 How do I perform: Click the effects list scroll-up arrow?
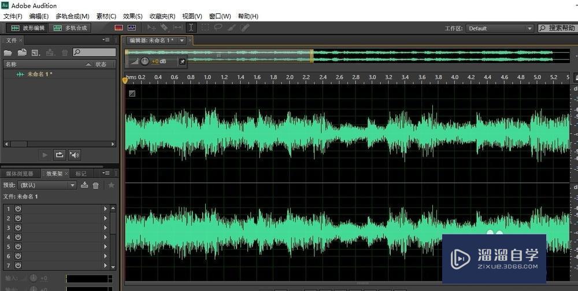point(113,208)
